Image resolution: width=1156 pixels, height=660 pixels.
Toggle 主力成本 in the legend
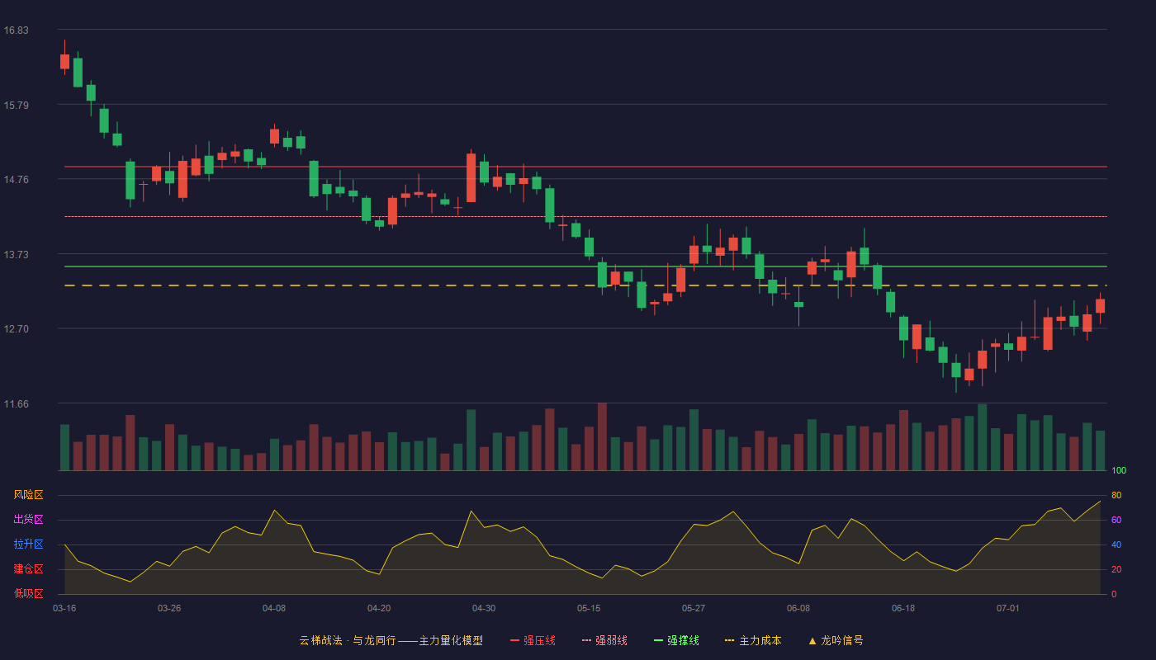point(753,640)
